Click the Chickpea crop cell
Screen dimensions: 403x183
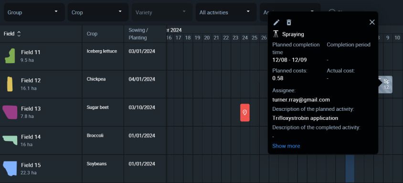[96, 79]
